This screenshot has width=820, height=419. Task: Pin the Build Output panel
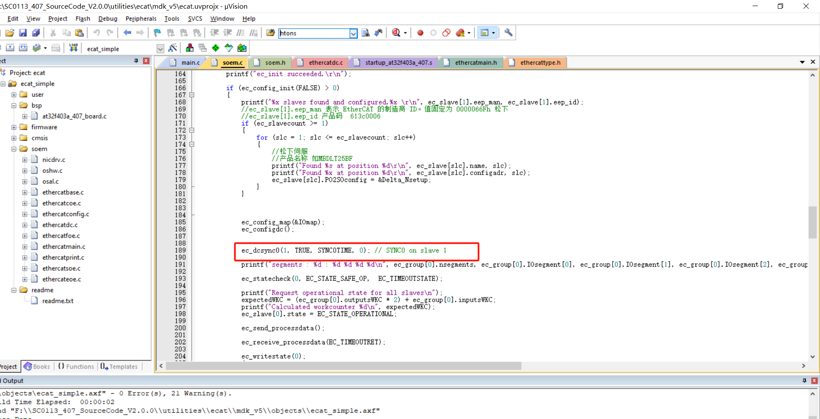click(804, 380)
